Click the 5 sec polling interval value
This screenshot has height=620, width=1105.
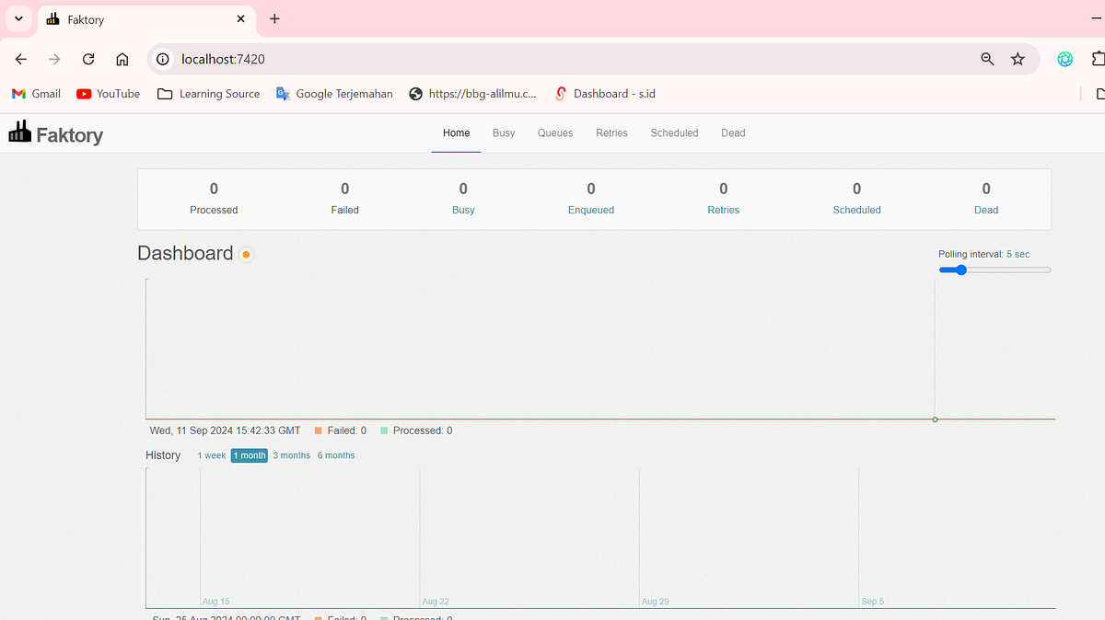(1018, 254)
